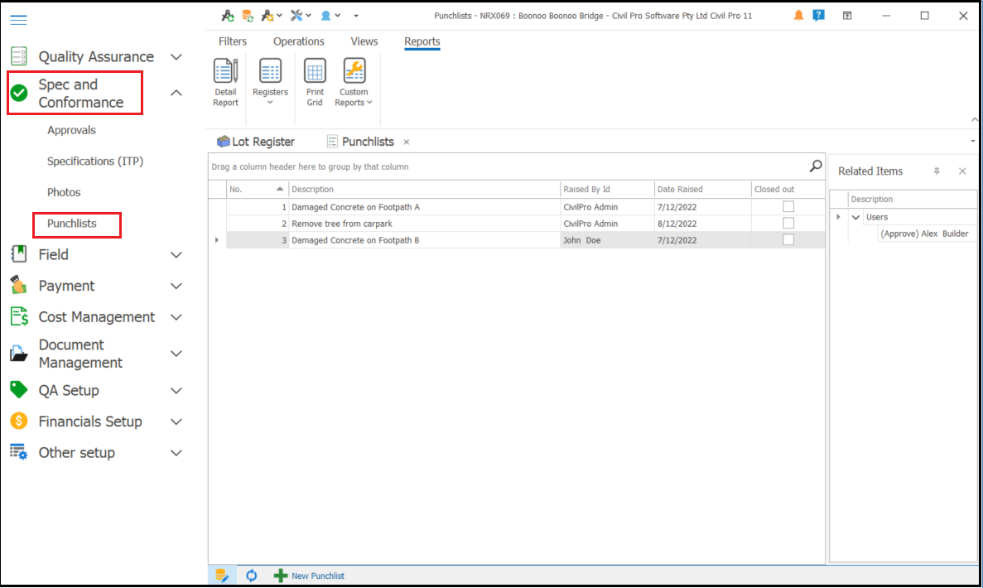Tick Closed out for Remove tree from carpark

click(x=788, y=224)
